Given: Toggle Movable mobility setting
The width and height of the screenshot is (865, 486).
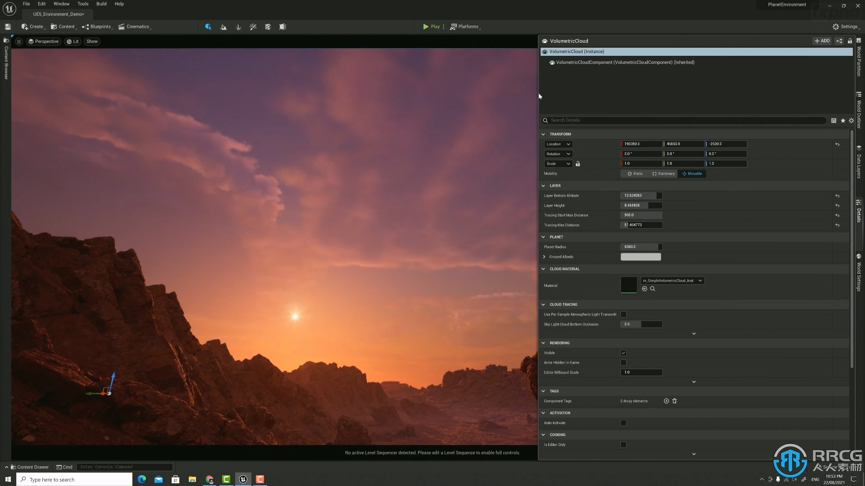Looking at the screenshot, I should tap(692, 173).
